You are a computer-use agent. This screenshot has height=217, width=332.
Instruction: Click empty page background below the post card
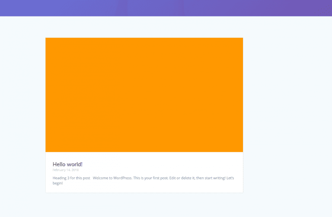[144, 205]
